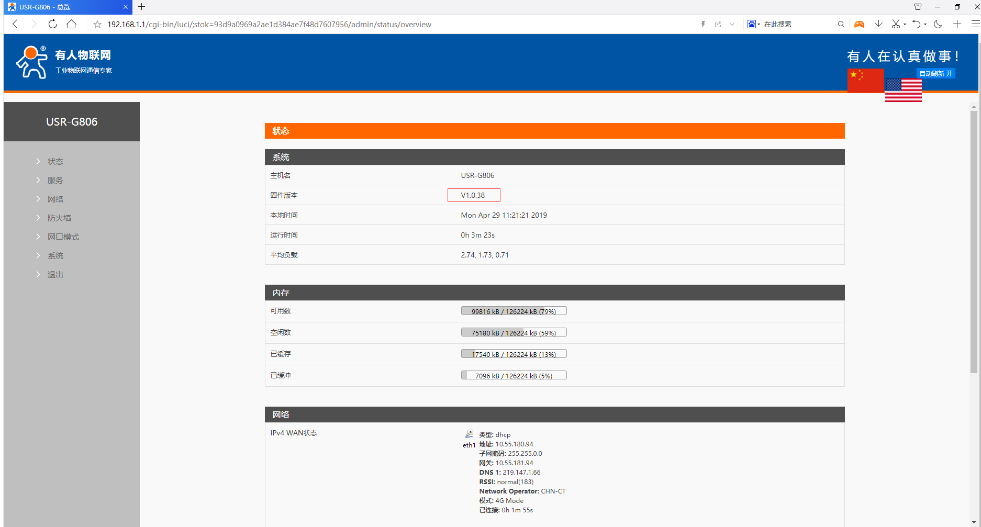The width and height of the screenshot is (981, 527).
Task: Open the browser downloads panel
Action: (878, 24)
